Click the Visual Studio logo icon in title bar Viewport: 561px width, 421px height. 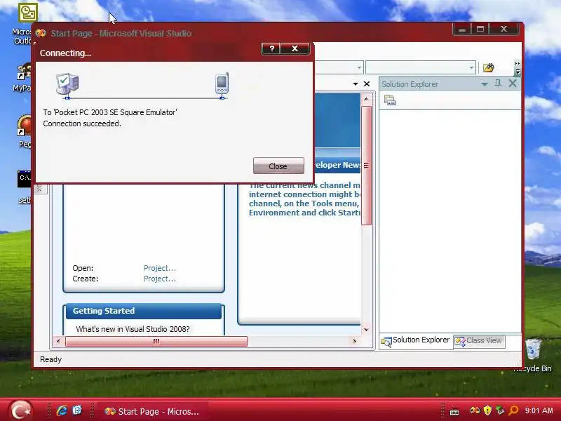point(41,33)
